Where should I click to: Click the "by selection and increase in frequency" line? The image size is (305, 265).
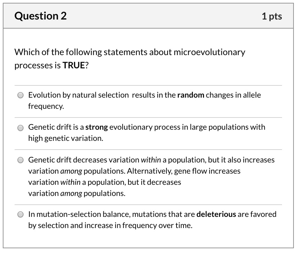110,226
